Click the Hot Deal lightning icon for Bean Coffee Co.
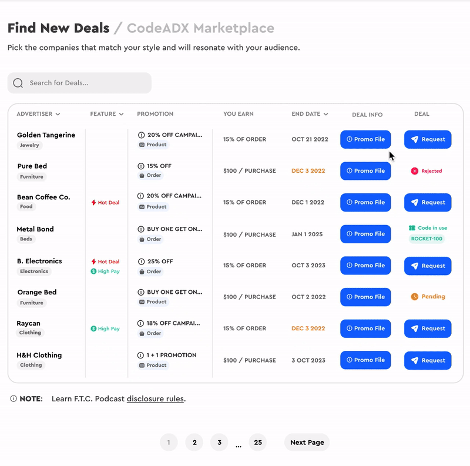 (x=93, y=203)
